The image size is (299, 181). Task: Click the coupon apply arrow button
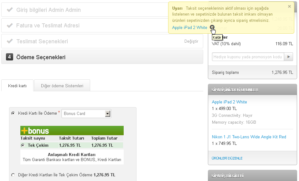pos(288,57)
